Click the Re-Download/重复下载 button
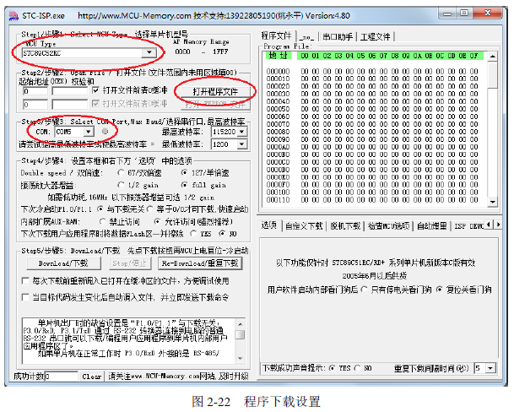The height and width of the screenshot is (412, 514). point(200,263)
